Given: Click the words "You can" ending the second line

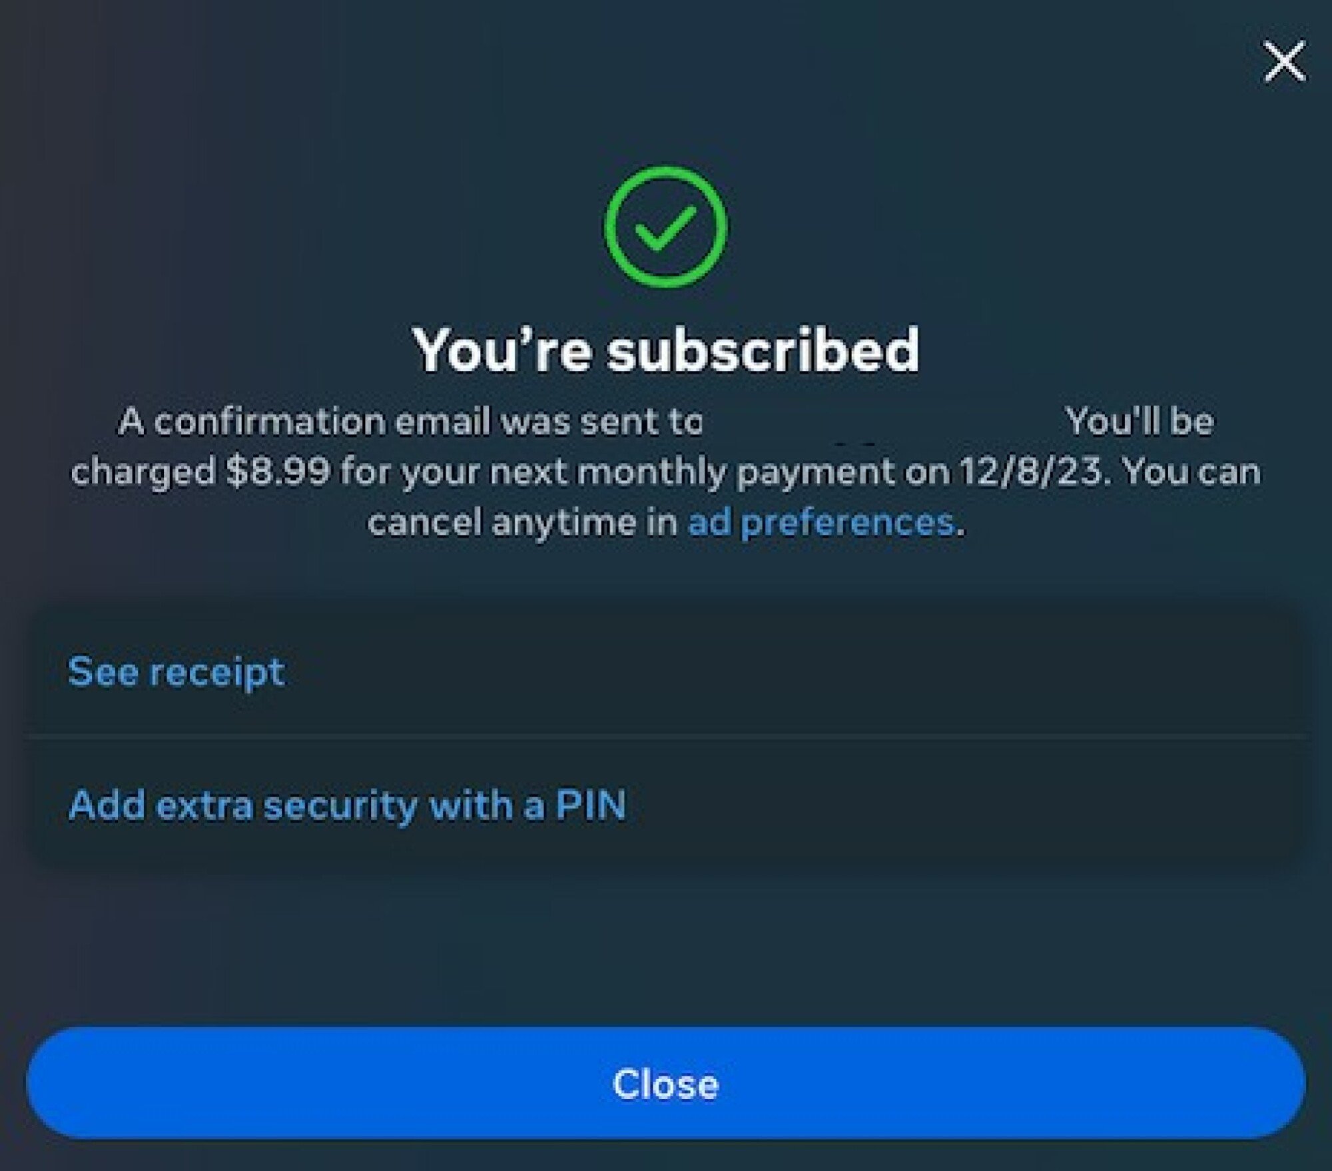Looking at the screenshot, I should tap(1191, 472).
